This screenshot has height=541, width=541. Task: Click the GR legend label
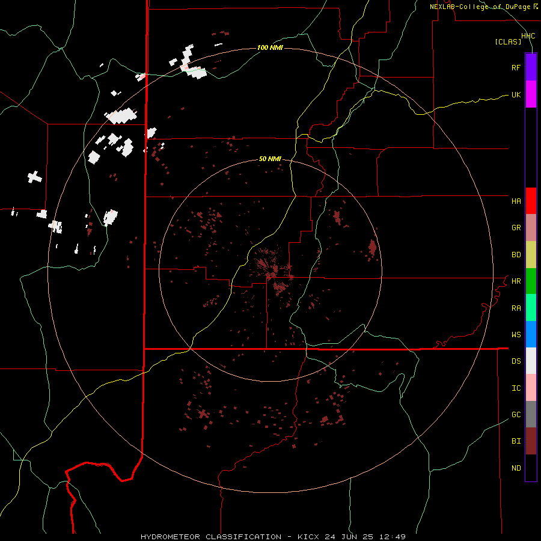(516, 228)
